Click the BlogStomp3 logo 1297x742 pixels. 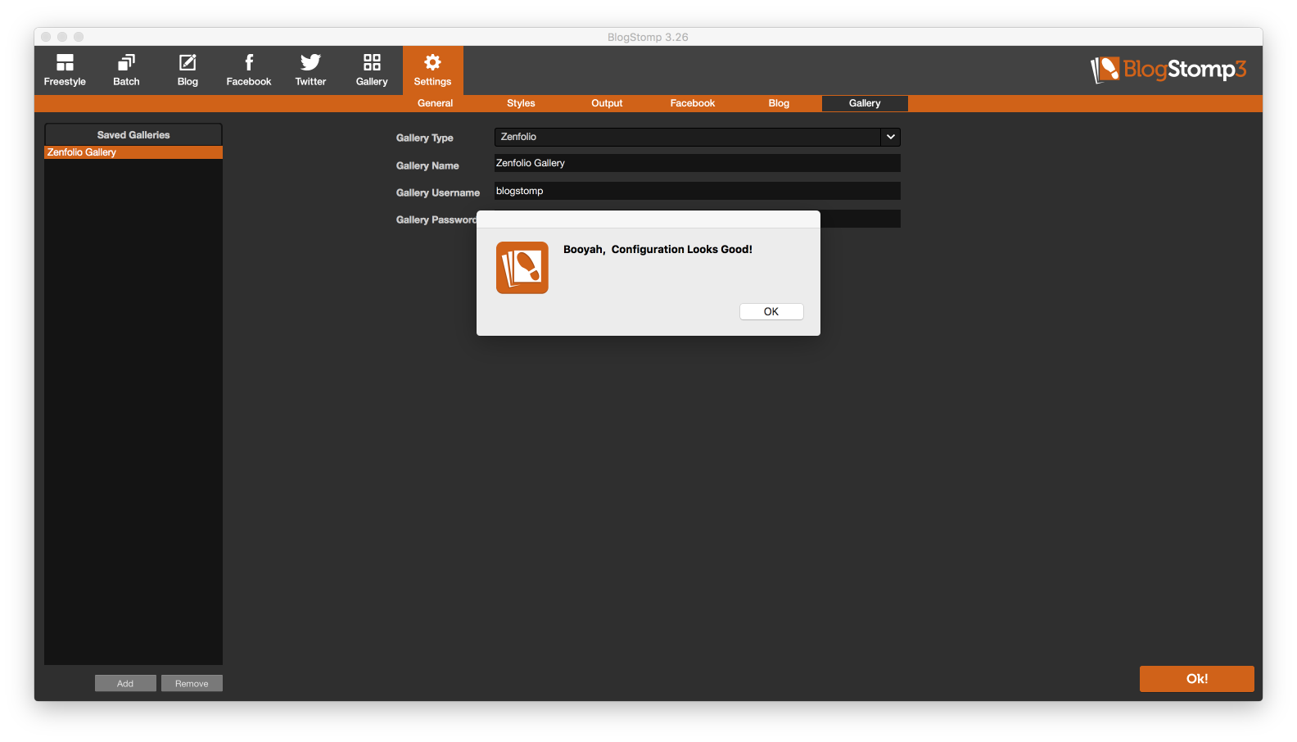tap(1168, 70)
